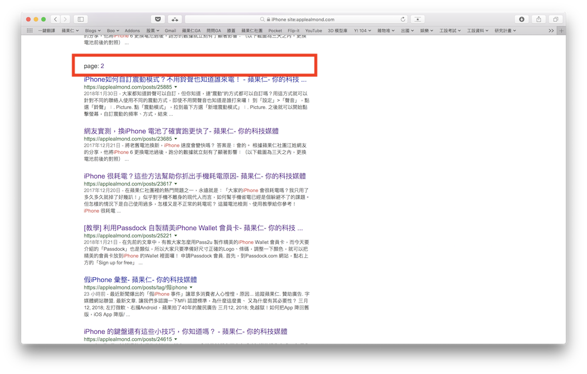Open the 蘋果仁社團 bookmark
This screenshot has height=374, width=587.
252,31
